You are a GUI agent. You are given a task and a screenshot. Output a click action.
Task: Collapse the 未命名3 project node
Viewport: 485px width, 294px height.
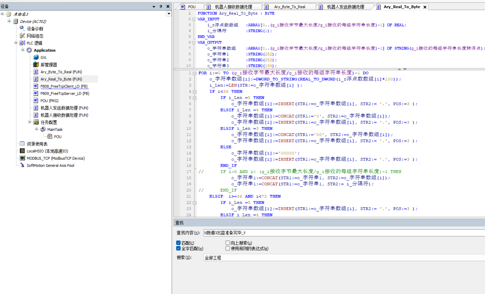coord(2,14)
